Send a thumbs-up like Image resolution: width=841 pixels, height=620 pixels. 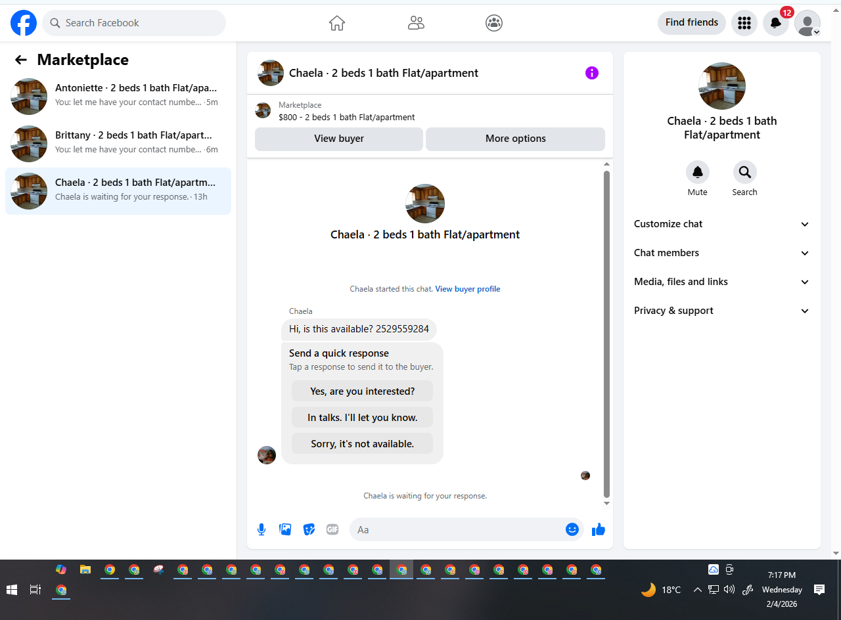click(598, 529)
